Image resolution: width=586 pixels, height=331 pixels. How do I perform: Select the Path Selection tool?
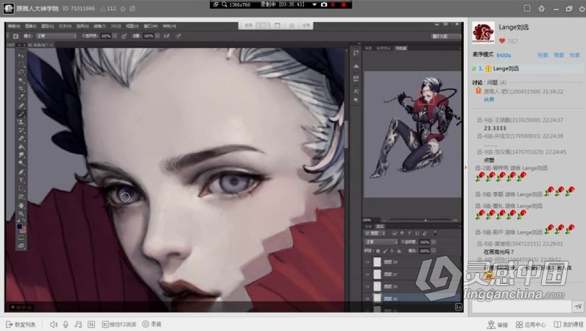tap(21, 188)
